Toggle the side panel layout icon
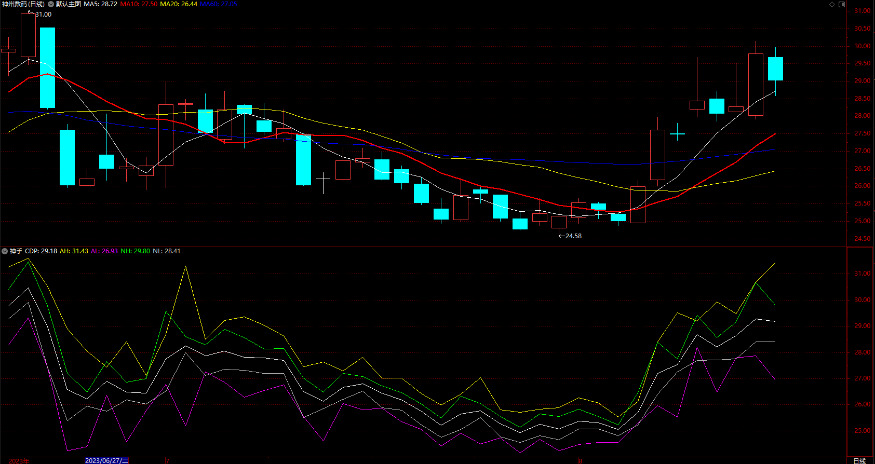This screenshot has width=875, height=464. coord(842,4)
